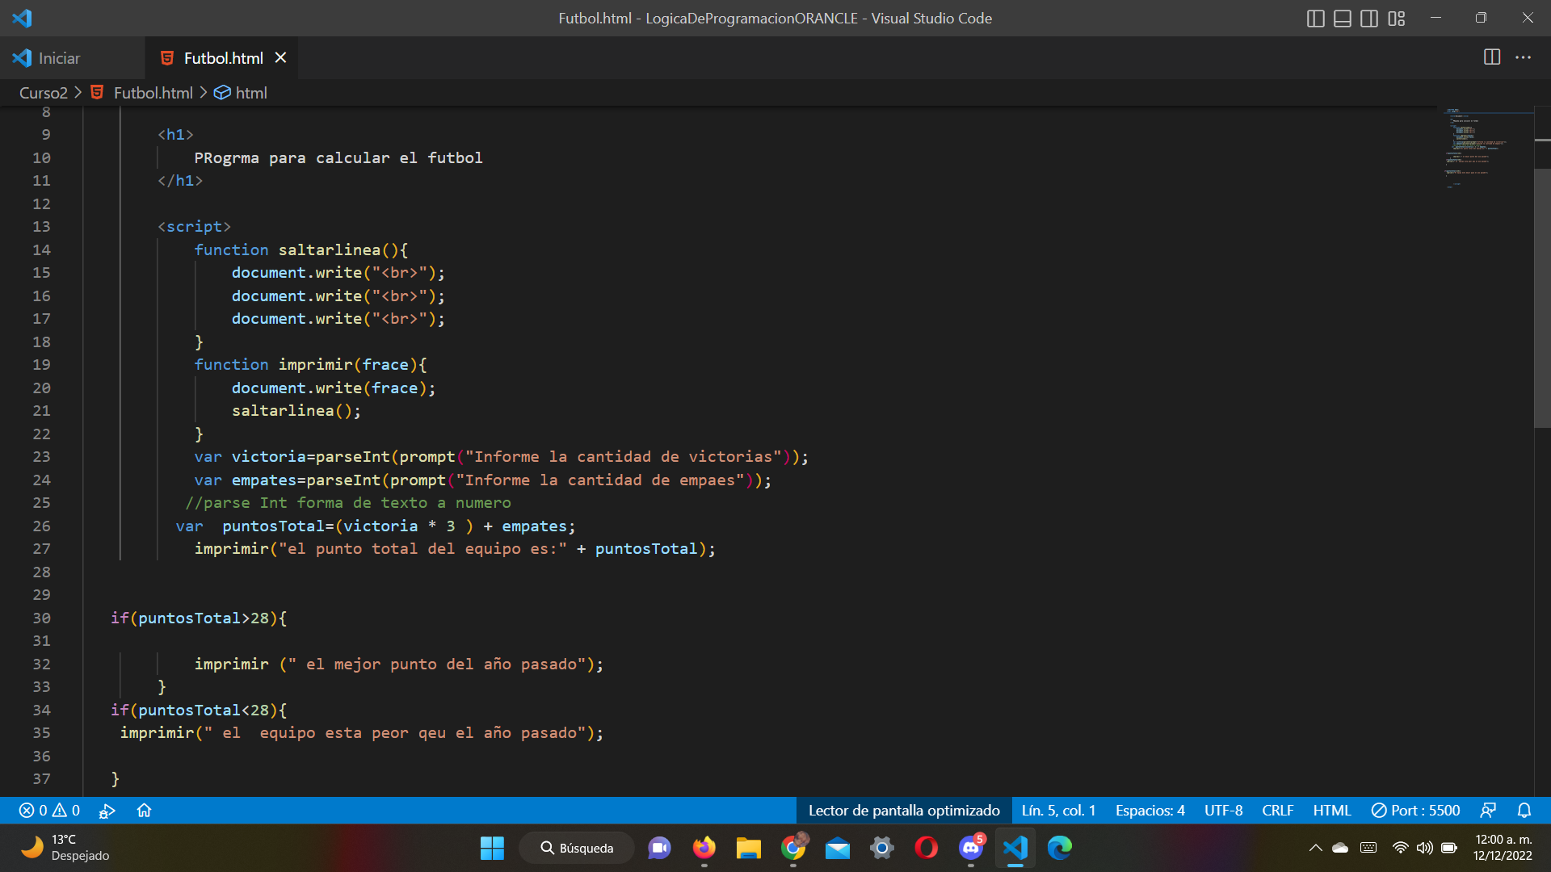Click the VS Code logo in title bar
The height and width of the screenshot is (872, 1551).
(22, 18)
